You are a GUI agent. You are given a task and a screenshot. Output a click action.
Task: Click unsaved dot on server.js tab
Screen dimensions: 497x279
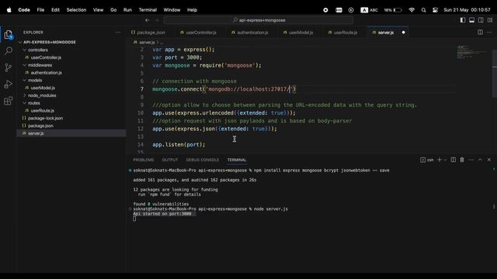[x=403, y=33]
